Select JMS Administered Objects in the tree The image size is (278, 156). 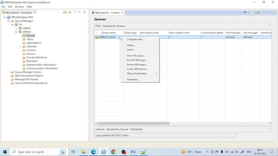click(29, 76)
